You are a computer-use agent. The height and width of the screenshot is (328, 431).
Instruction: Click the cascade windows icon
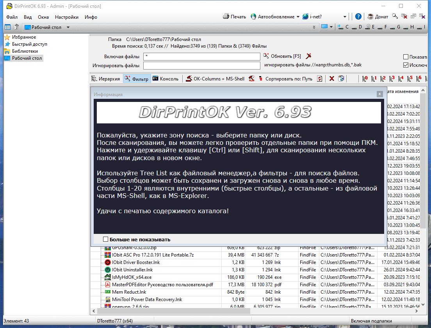pyautogui.click(x=413, y=16)
